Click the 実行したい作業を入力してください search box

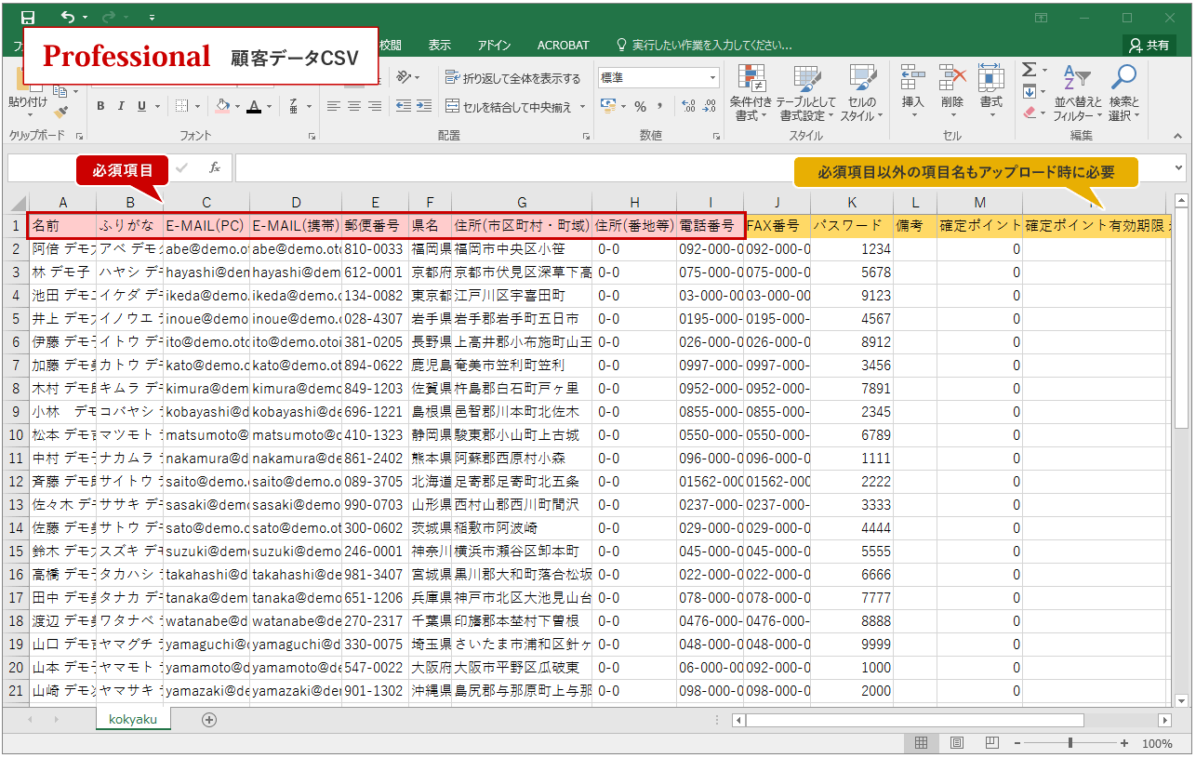[x=704, y=45]
